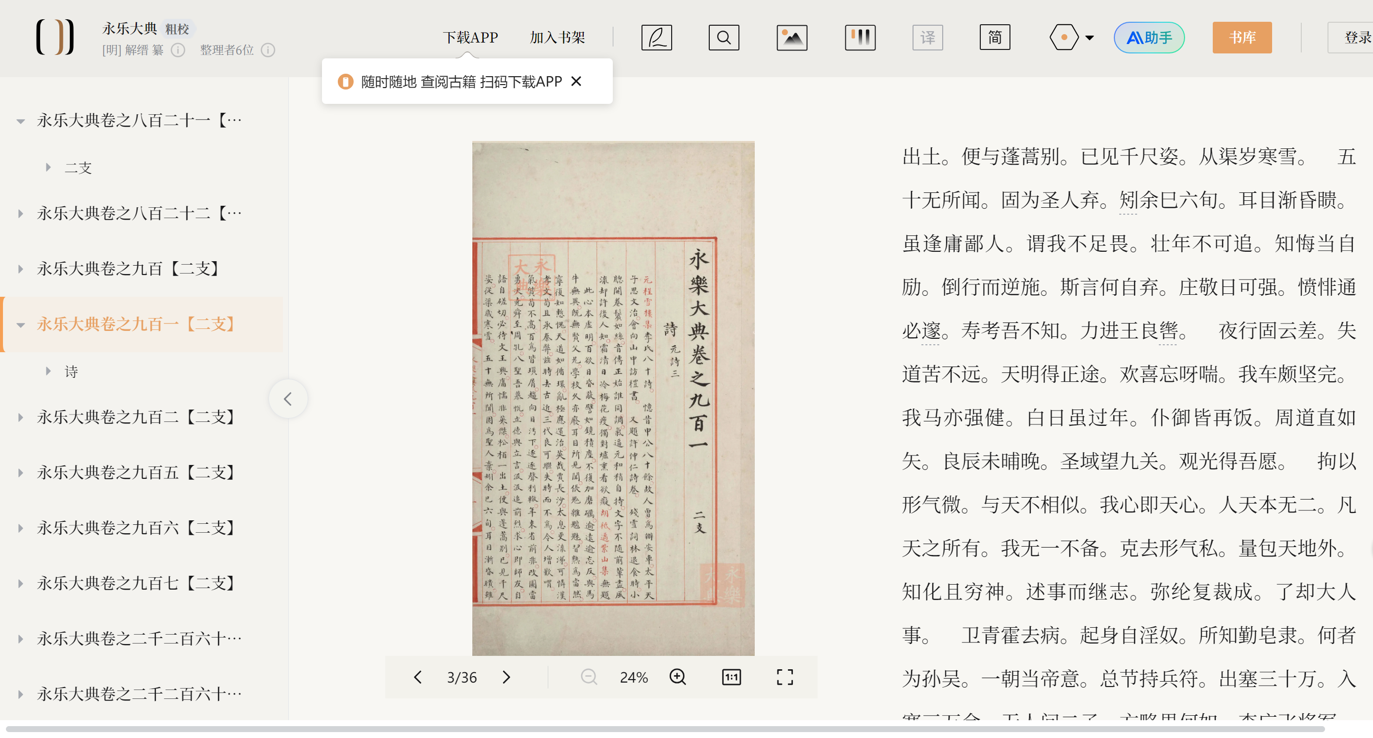Click the image view mode icon
The width and height of the screenshot is (1373, 738).
tap(791, 37)
